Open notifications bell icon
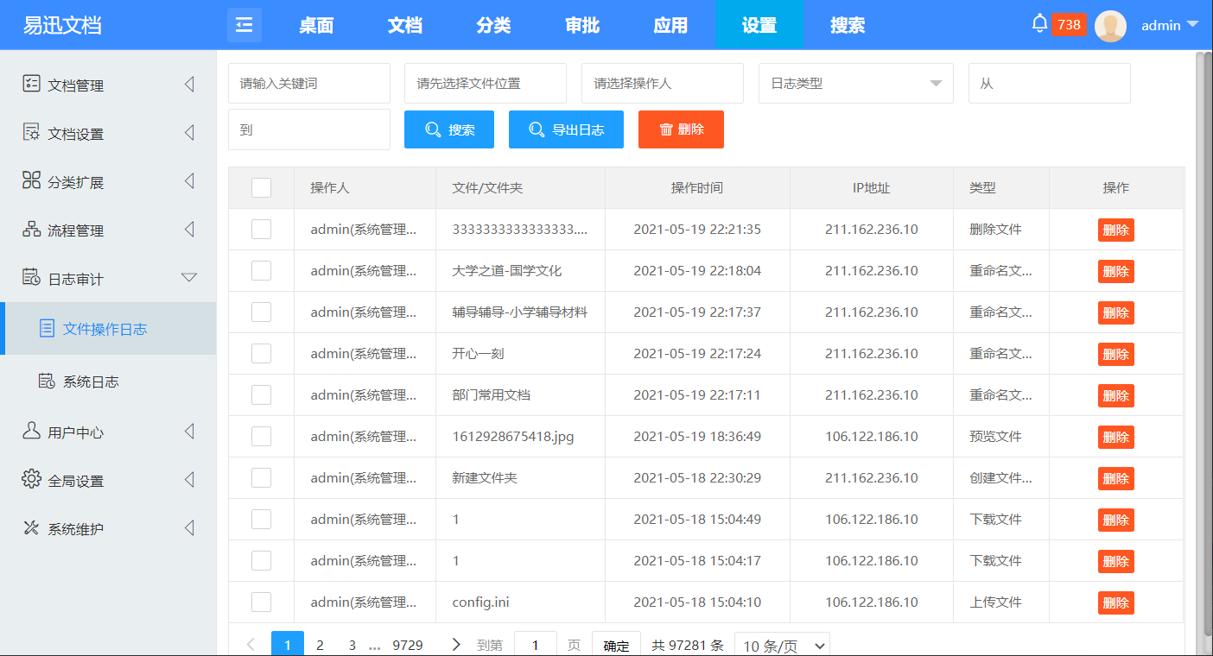 (1040, 24)
